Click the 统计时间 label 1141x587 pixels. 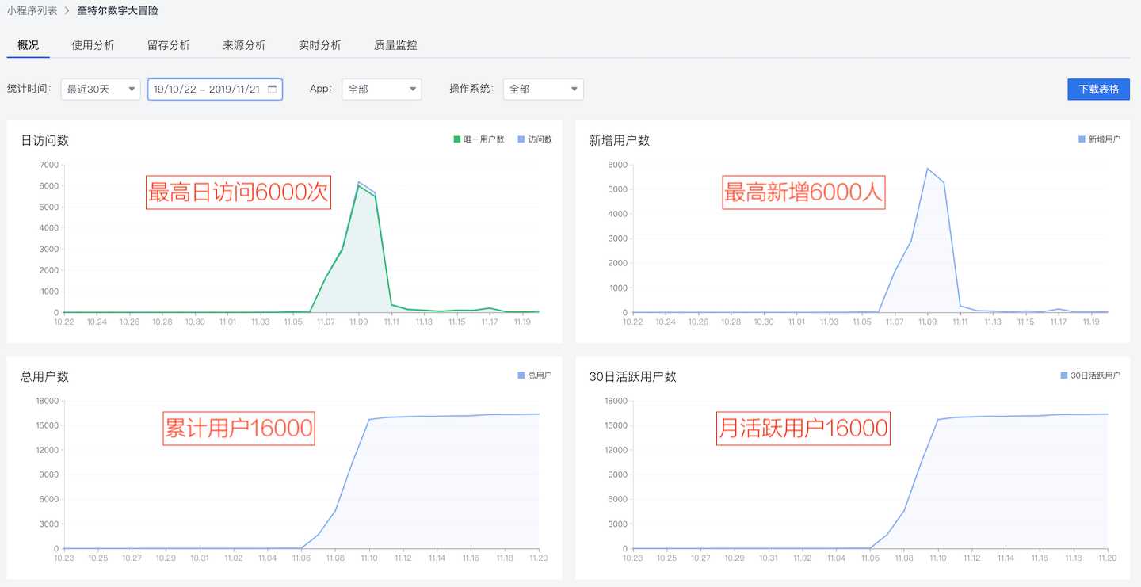coord(29,89)
